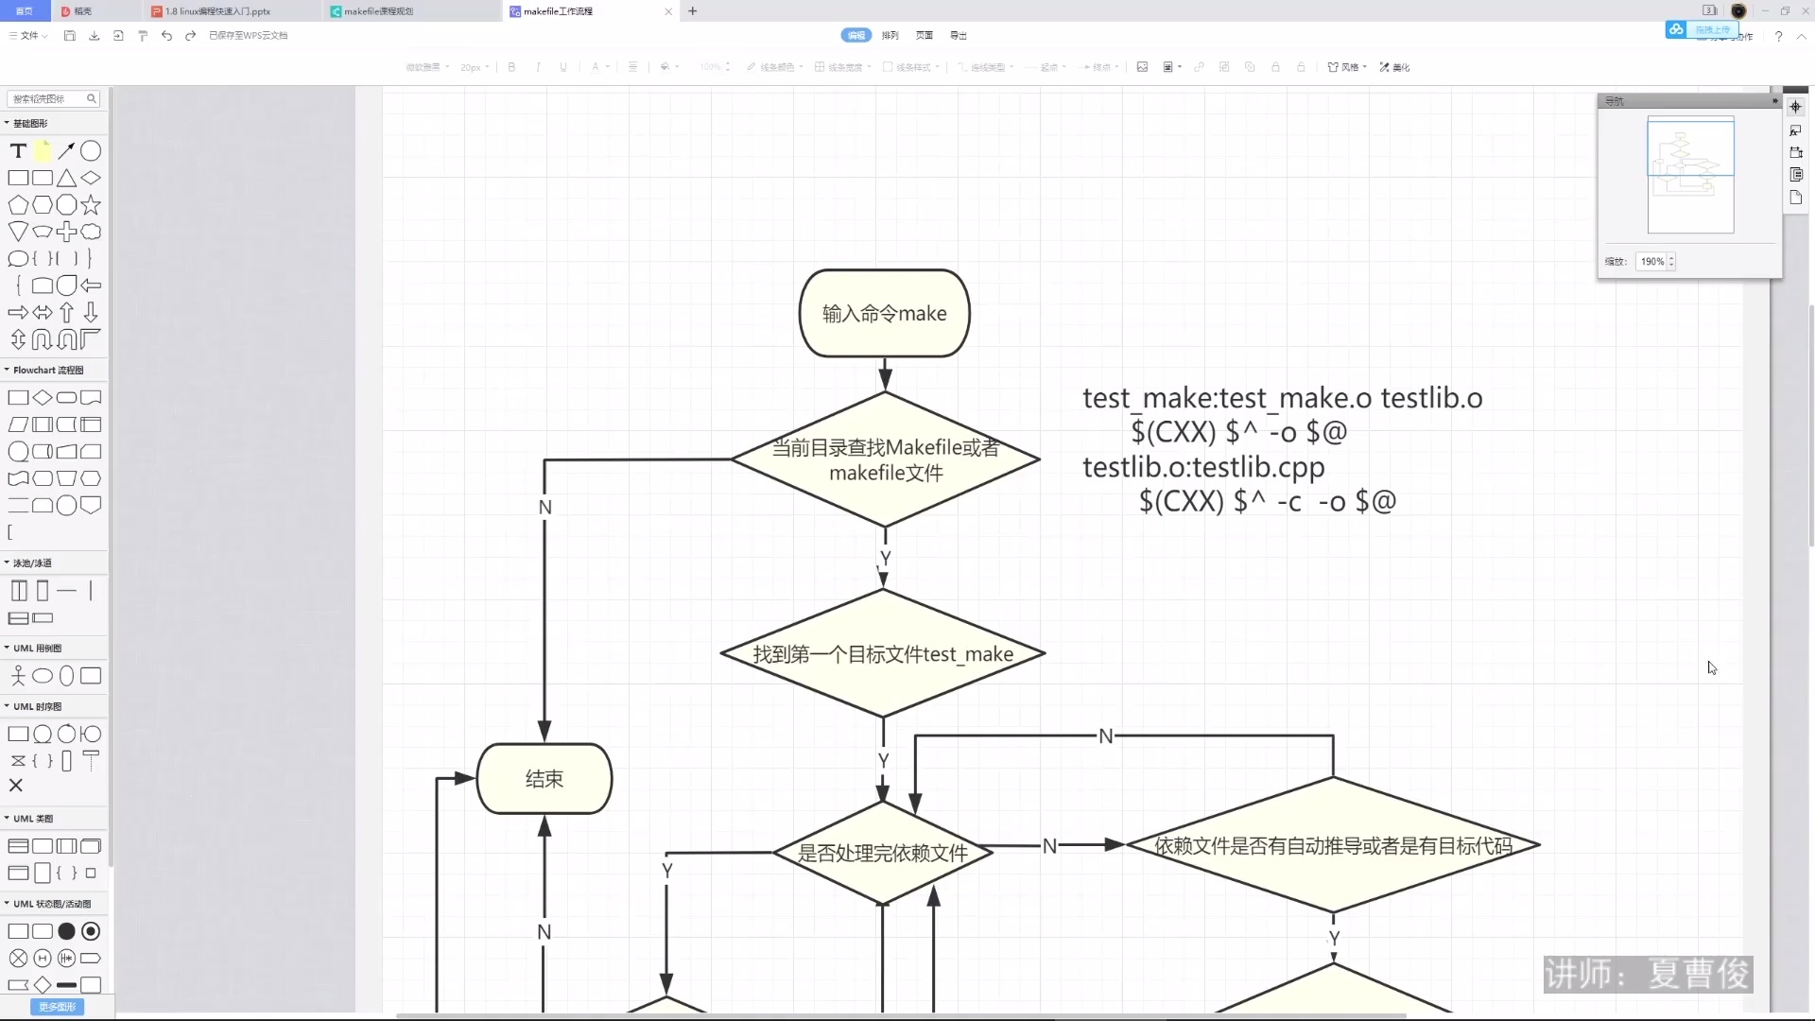Click the 更多图形 more shapes button
Viewport: 1815px width, 1021px height.
coord(58,1008)
